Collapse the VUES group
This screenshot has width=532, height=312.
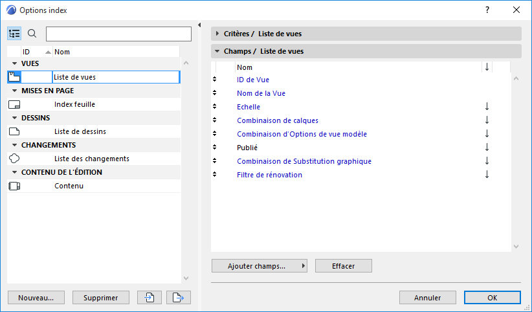(14, 63)
